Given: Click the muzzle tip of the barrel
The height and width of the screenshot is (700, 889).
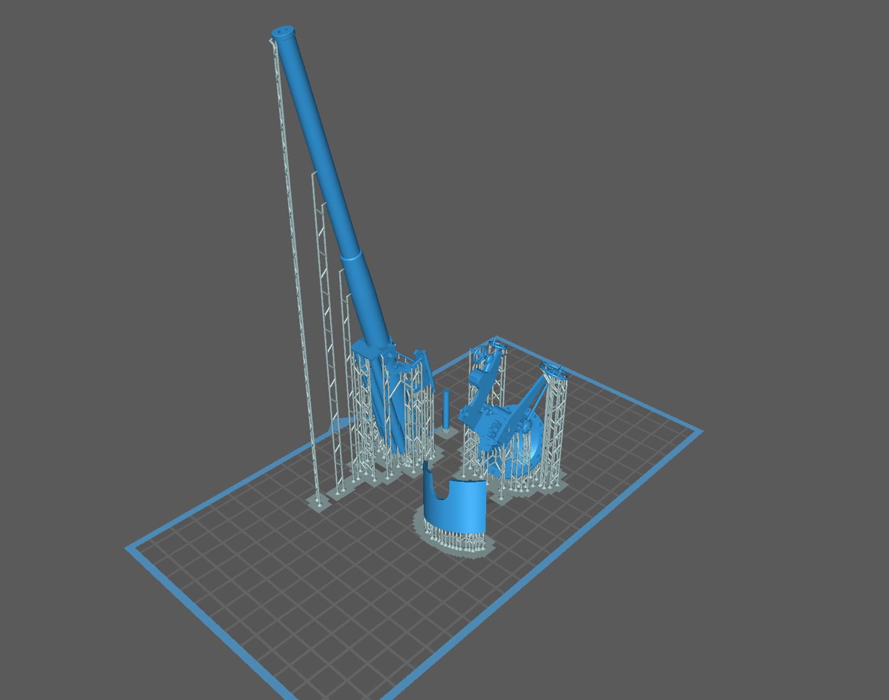Looking at the screenshot, I should [x=283, y=32].
